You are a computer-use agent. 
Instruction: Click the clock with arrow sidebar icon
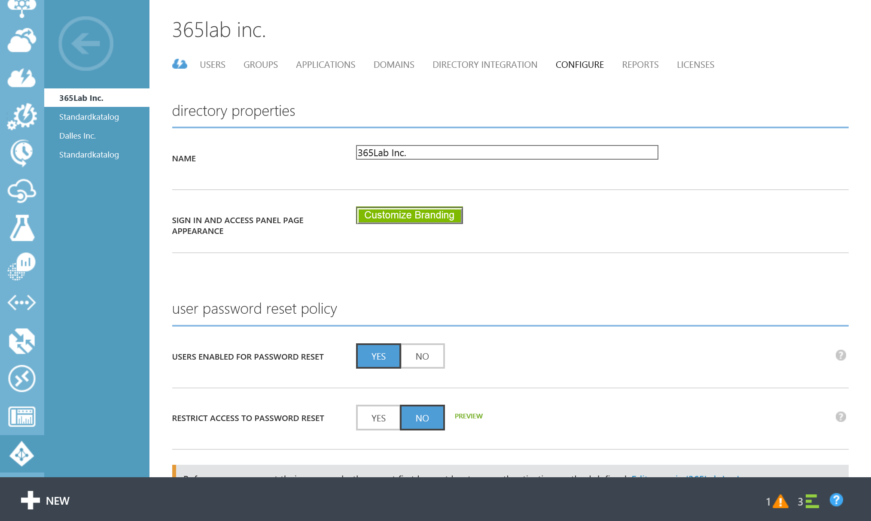[21, 153]
